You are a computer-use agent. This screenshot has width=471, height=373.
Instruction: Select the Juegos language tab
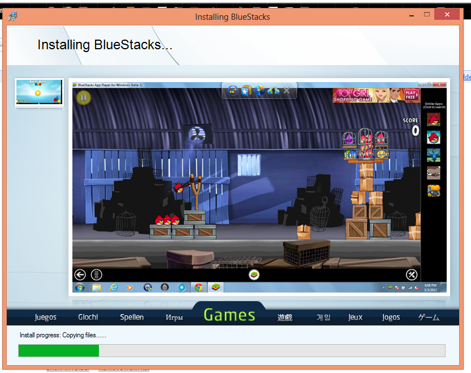pos(45,317)
